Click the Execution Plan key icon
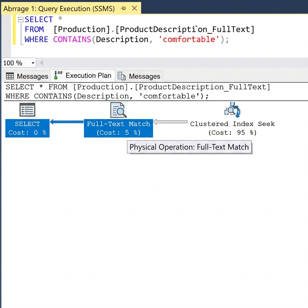Screen dimensions: 308x308 (x=57, y=75)
